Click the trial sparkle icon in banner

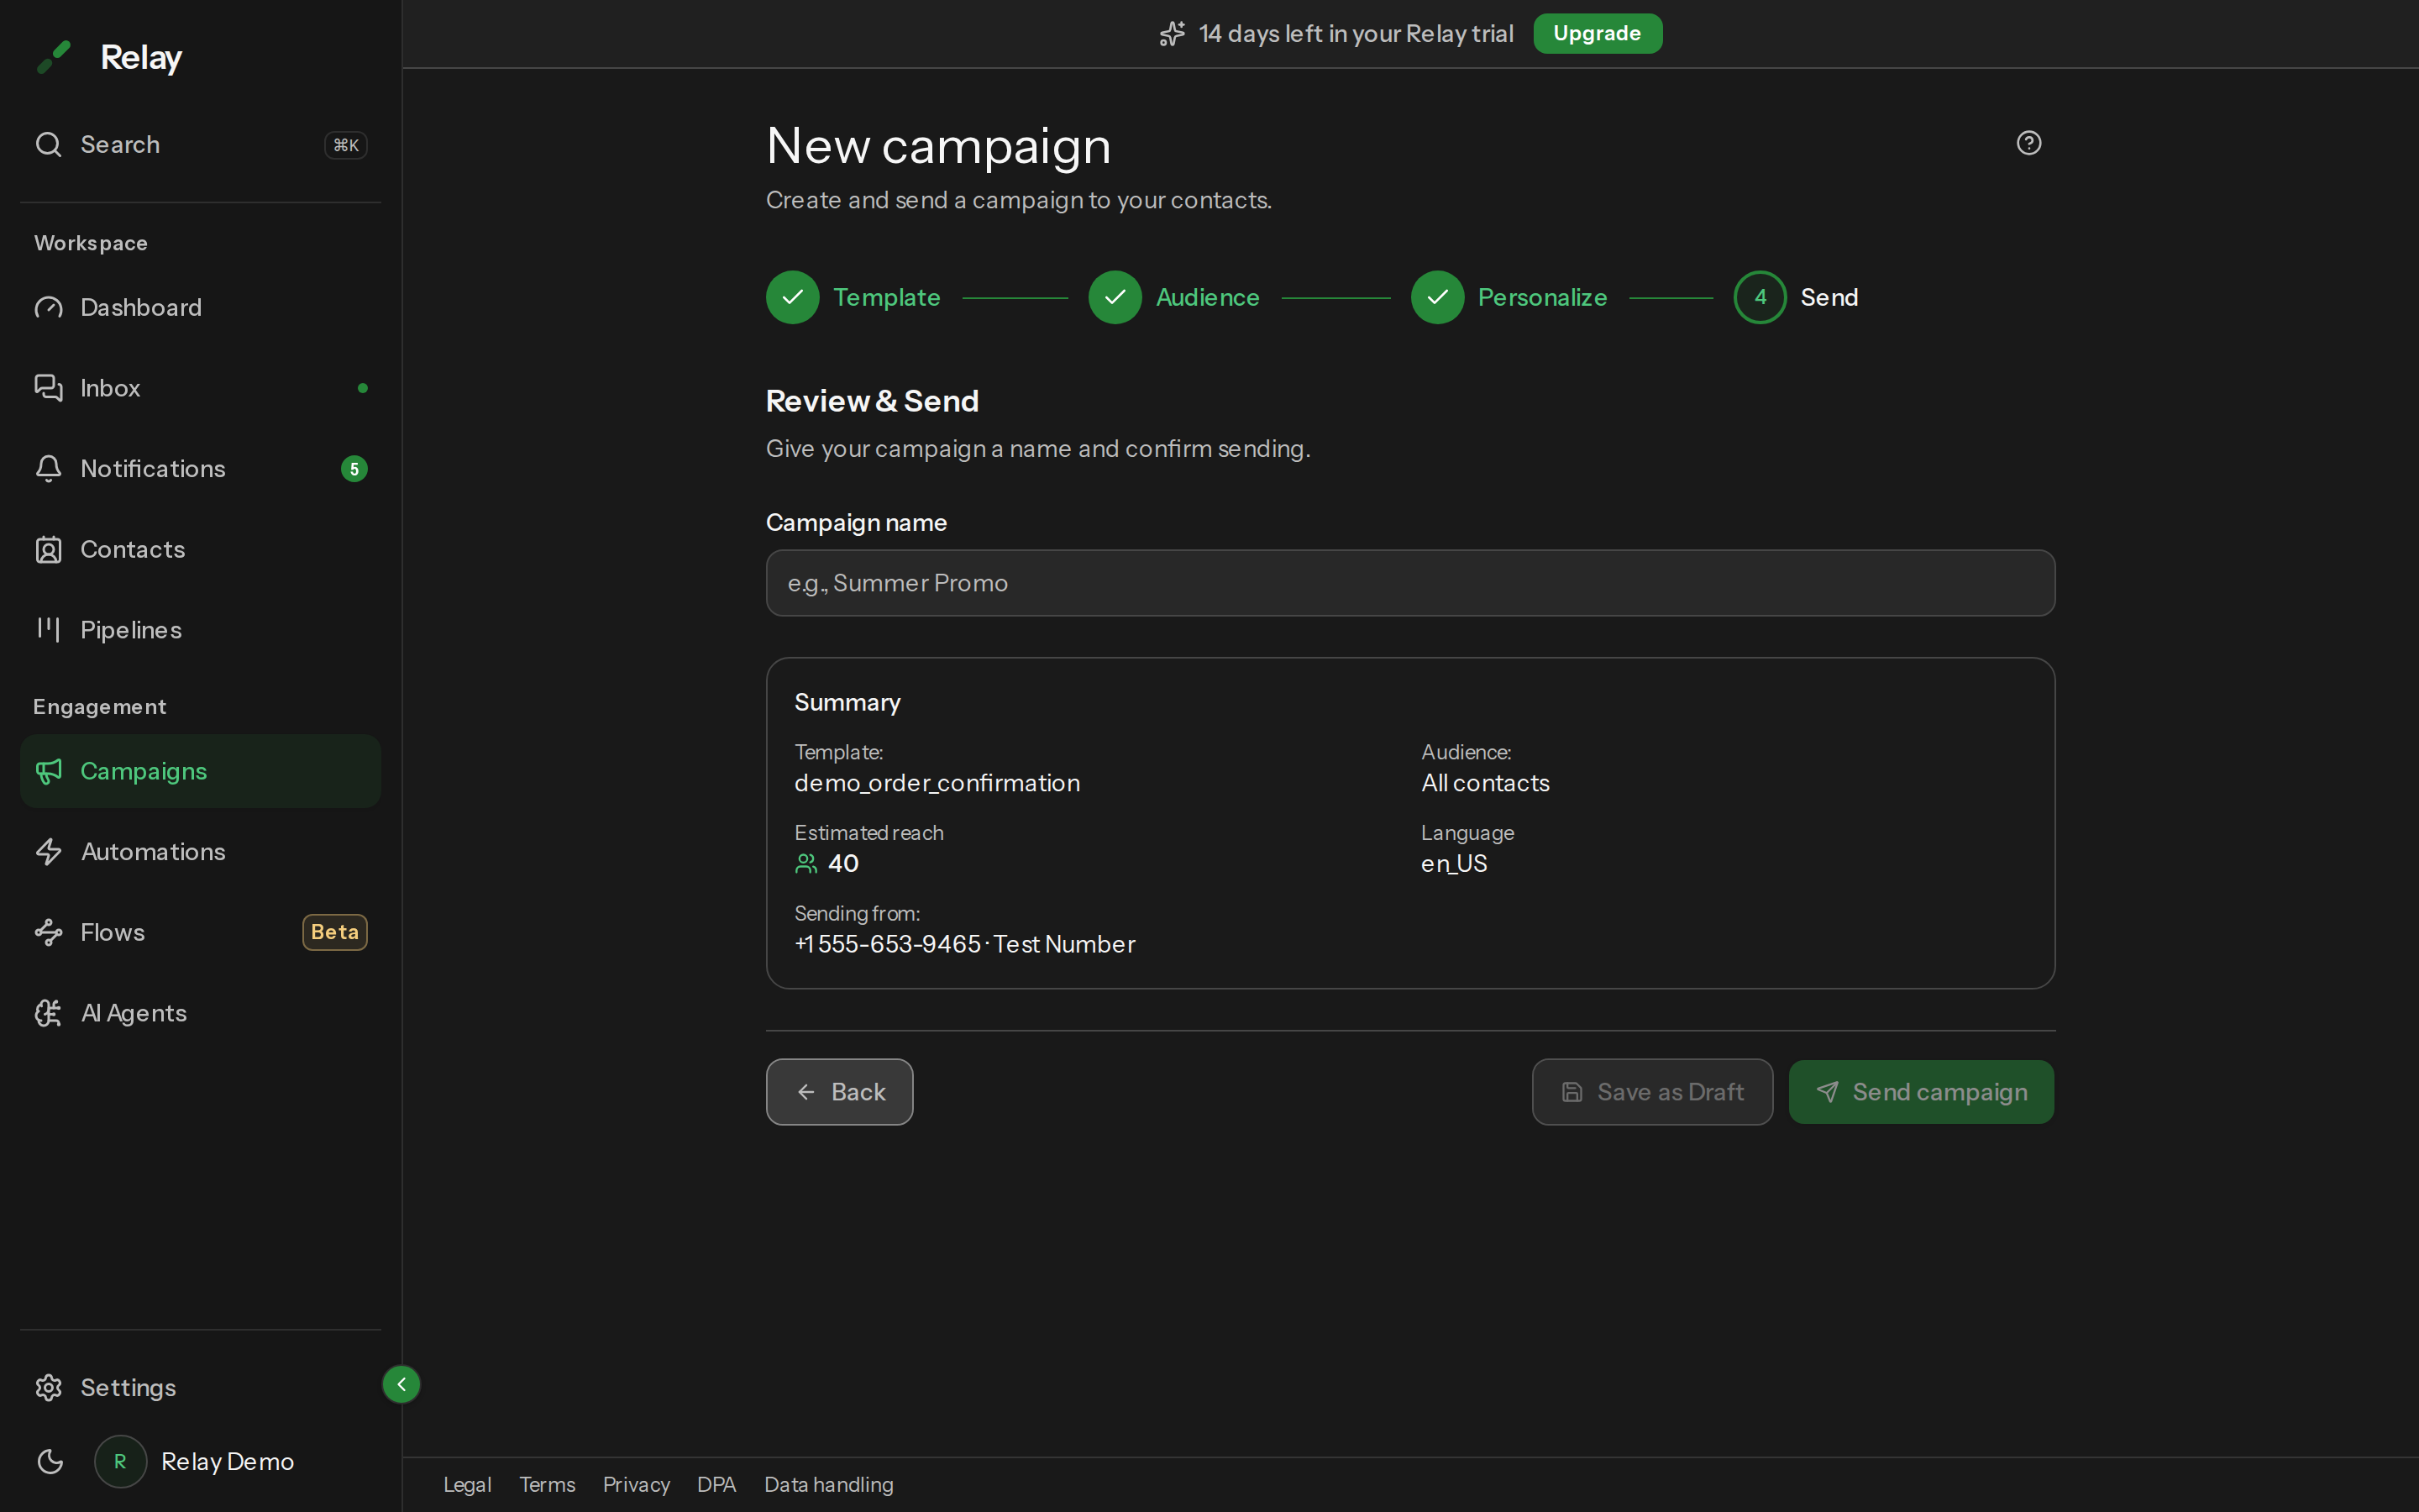tap(1172, 34)
